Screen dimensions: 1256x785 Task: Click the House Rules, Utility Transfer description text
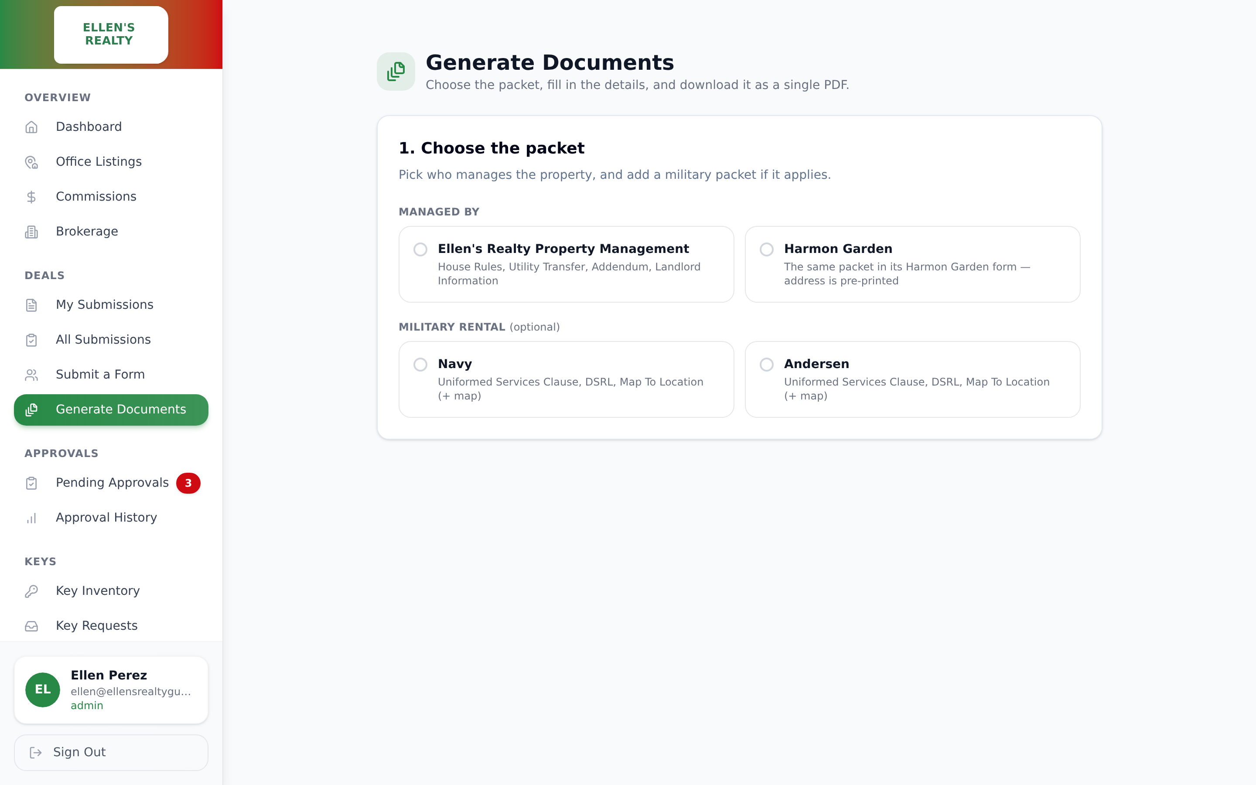pos(570,273)
